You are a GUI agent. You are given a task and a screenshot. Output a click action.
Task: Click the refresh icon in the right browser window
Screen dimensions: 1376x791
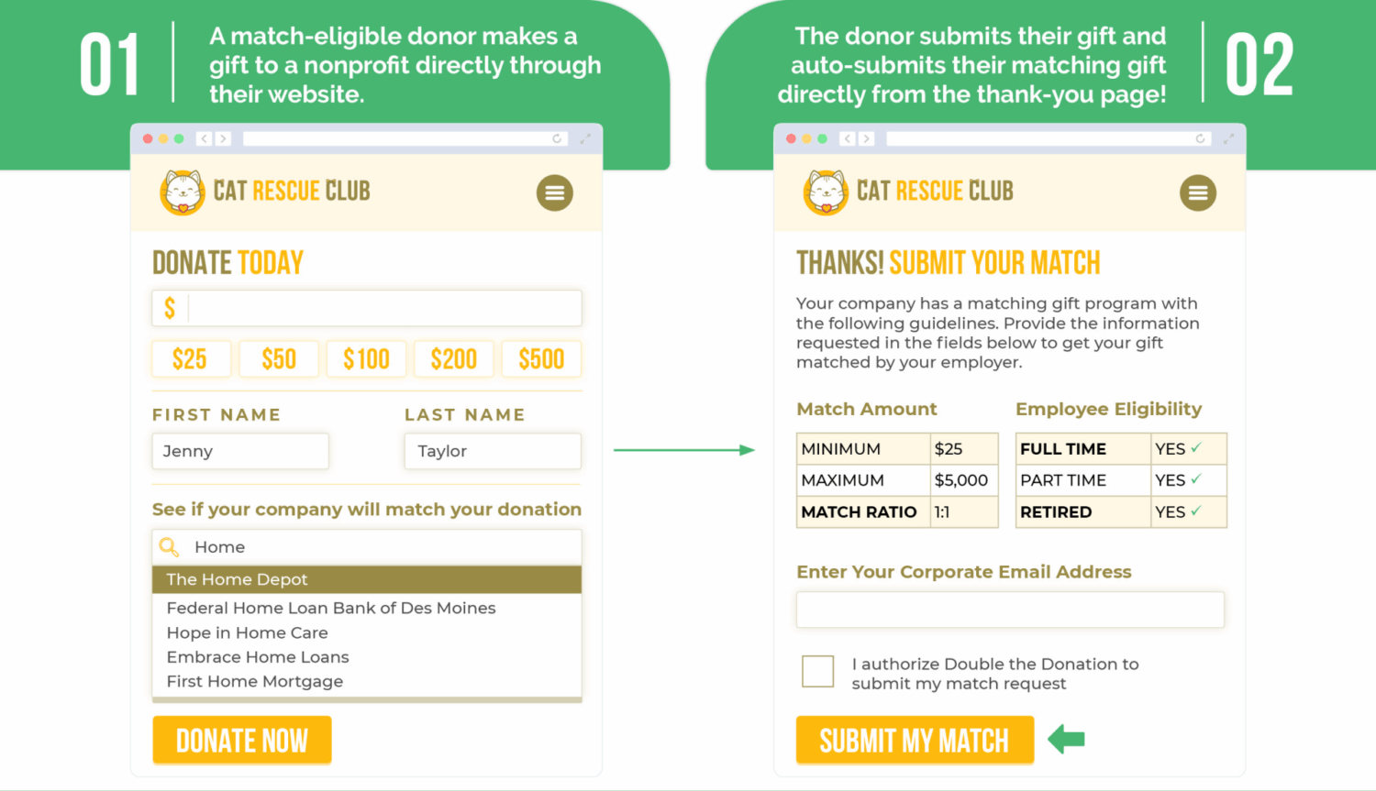[x=1200, y=138]
